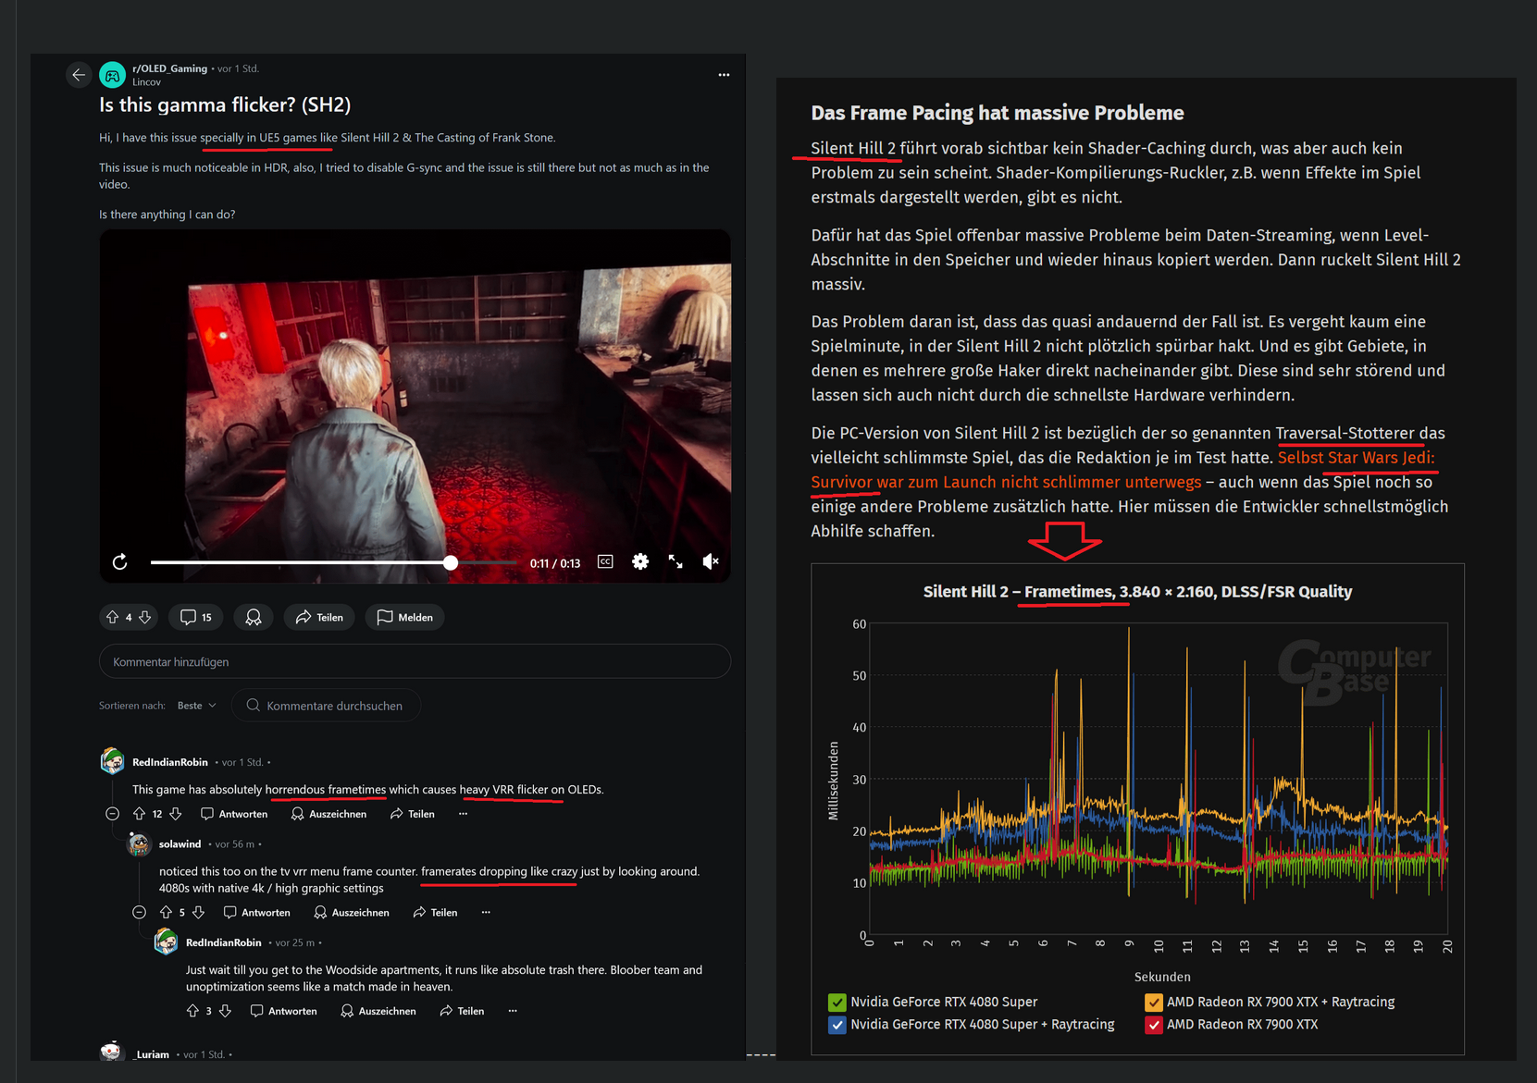
Task: Reply to the horrendous frametimes comment
Action: click(235, 814)
